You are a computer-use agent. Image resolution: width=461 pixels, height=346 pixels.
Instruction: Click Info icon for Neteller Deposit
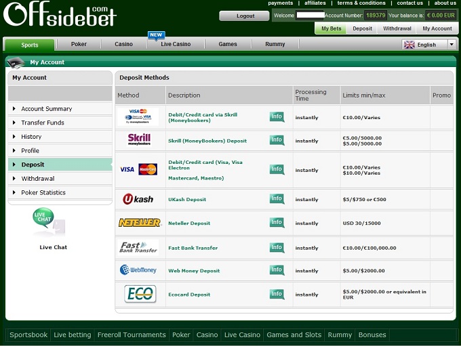click(x=277, y=223)
